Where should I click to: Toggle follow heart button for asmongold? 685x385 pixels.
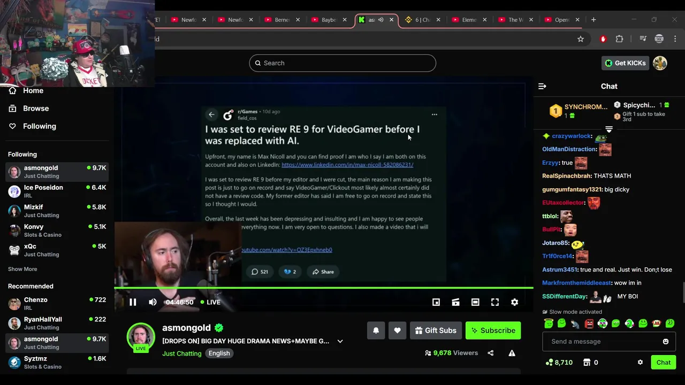point(397,330)
